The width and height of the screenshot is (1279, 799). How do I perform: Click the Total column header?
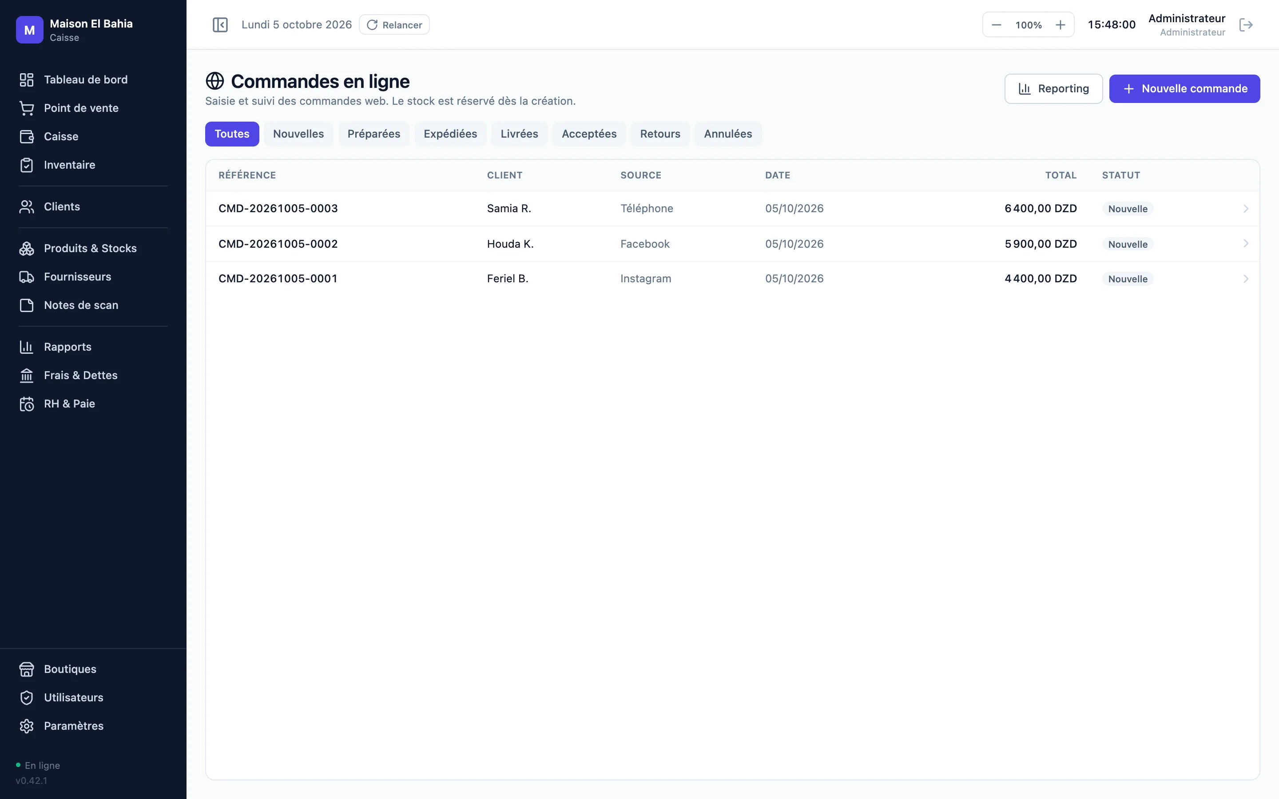click(1061, 175)
